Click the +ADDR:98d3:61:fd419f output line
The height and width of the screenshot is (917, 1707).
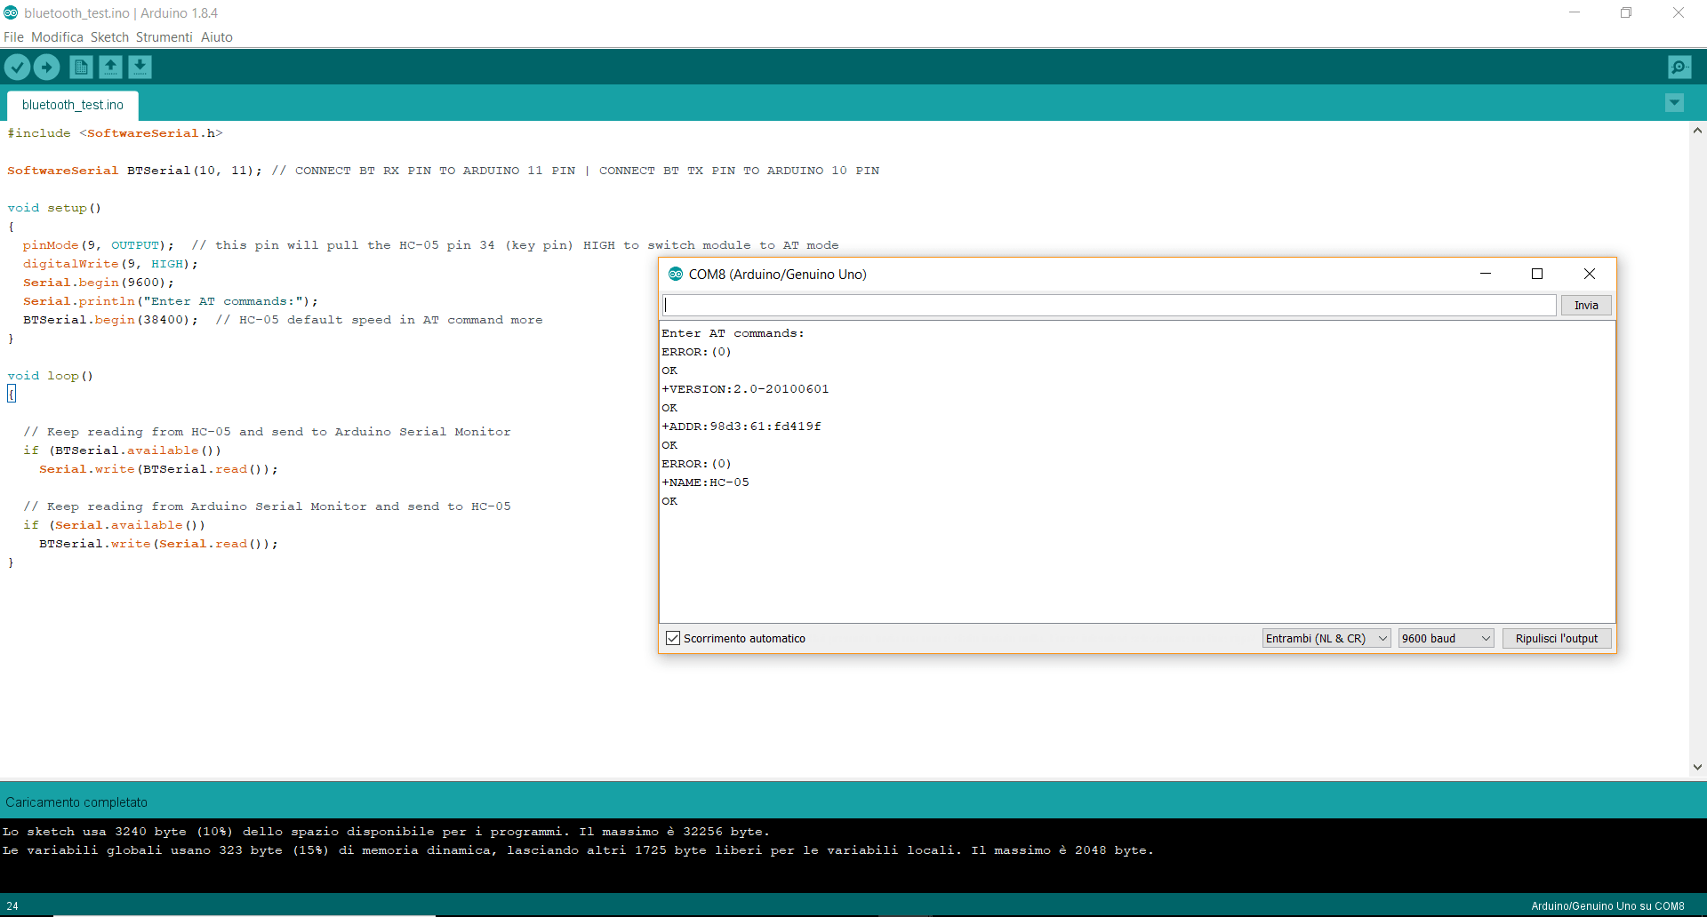click(x=741, y=427)
